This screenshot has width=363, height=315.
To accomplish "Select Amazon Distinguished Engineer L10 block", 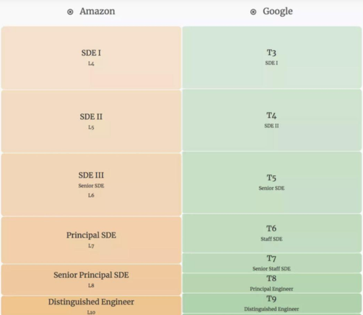I will click(x=91, y=305).
